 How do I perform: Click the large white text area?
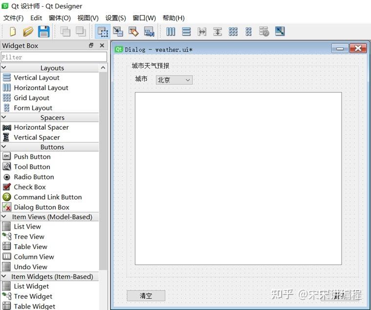pos(238,178)
